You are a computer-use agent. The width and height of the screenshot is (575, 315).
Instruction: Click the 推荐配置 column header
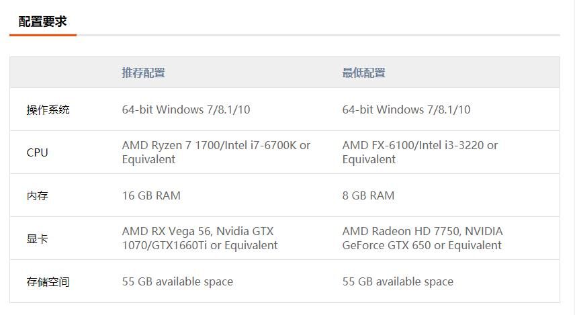coord(143,73)
